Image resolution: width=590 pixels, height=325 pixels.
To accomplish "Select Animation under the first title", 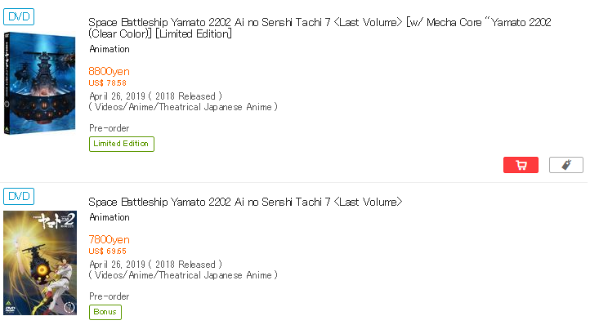I will point(110,49).
